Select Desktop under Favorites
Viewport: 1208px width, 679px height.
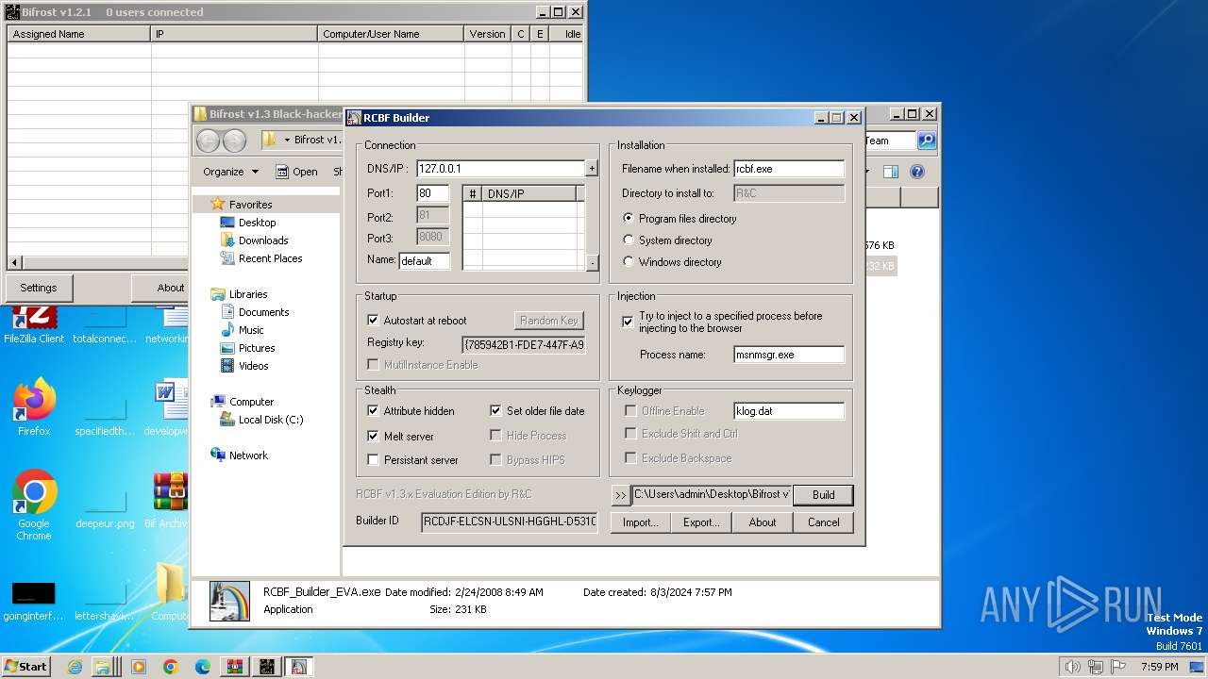coord(257,223)
